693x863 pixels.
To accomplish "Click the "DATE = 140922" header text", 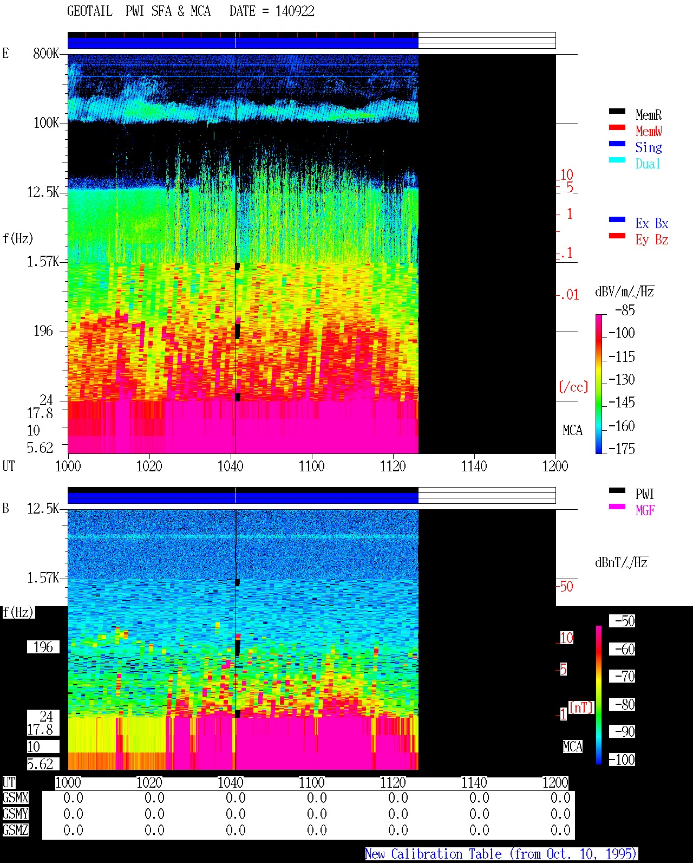I will (x=272, y=11).
